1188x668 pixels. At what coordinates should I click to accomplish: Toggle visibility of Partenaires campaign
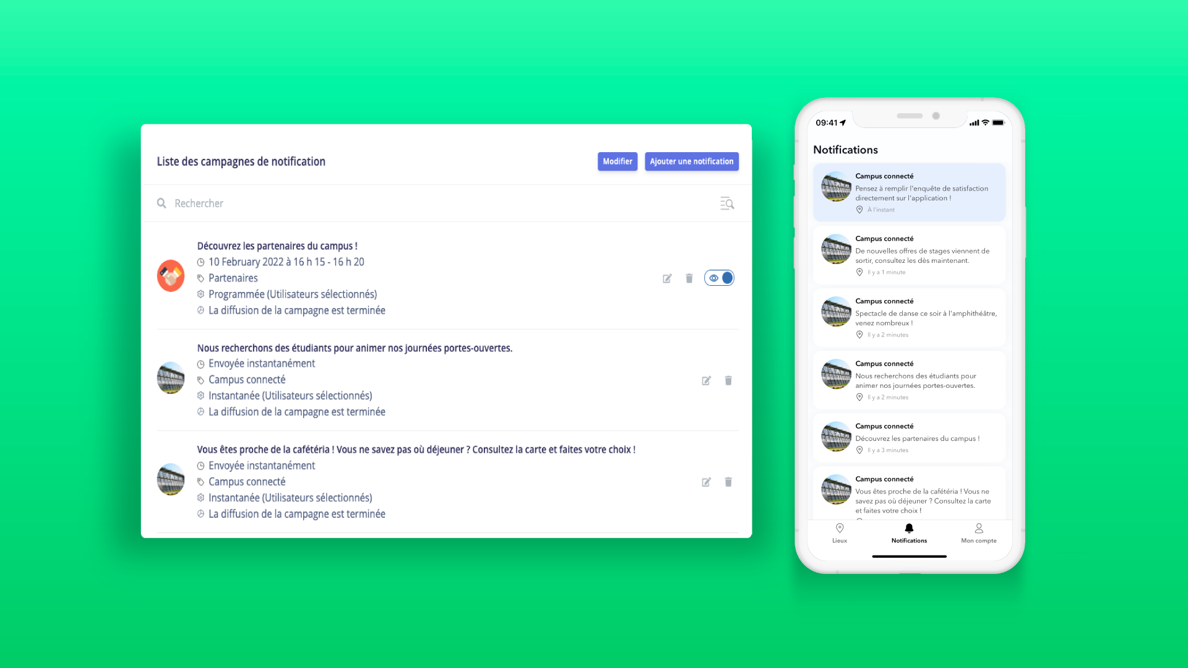tap(720, 278)
